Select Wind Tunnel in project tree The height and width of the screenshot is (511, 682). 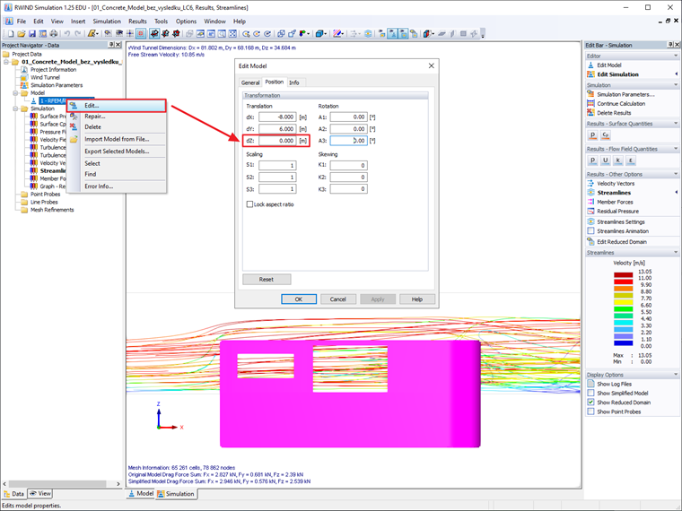(x=45, y=77)
